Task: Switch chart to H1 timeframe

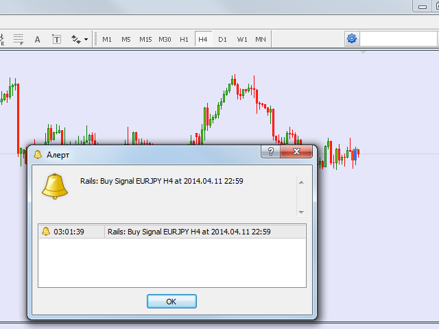Action: pos(184,40)
